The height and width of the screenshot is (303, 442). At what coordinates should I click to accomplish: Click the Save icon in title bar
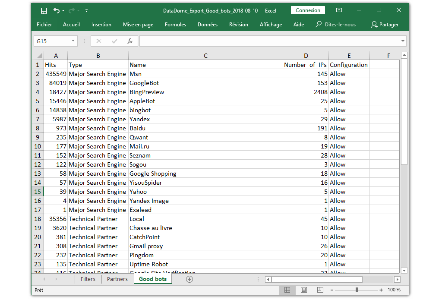point(44,10)
